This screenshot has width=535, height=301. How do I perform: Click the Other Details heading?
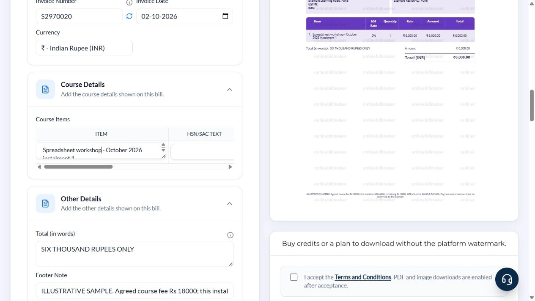point(81,199)
